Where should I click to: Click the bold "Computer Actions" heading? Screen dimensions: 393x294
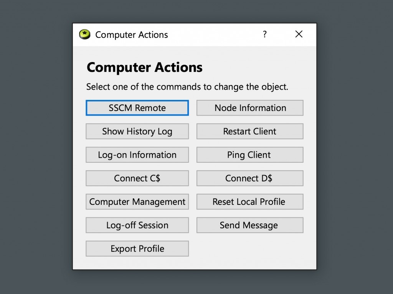144,67
